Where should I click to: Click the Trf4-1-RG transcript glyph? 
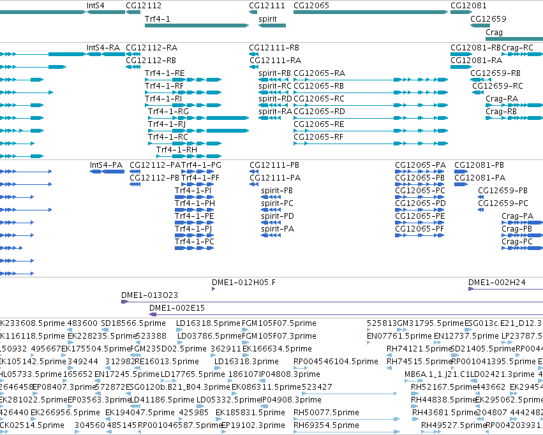coord(198,118)
